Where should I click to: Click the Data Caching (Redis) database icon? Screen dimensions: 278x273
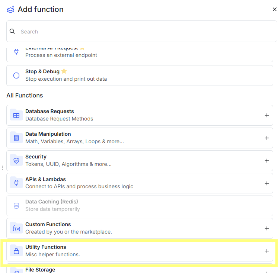pyautogui.click(x=16, y=206)
